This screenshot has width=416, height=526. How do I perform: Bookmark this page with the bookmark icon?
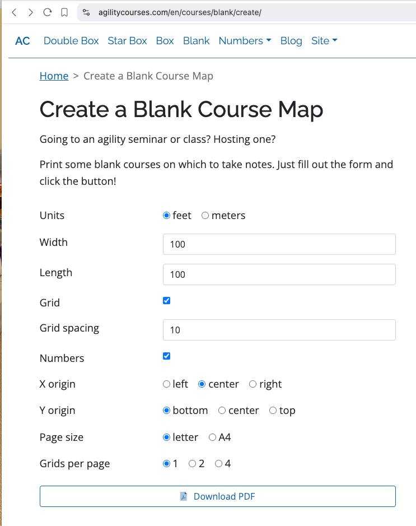point(64,12)
